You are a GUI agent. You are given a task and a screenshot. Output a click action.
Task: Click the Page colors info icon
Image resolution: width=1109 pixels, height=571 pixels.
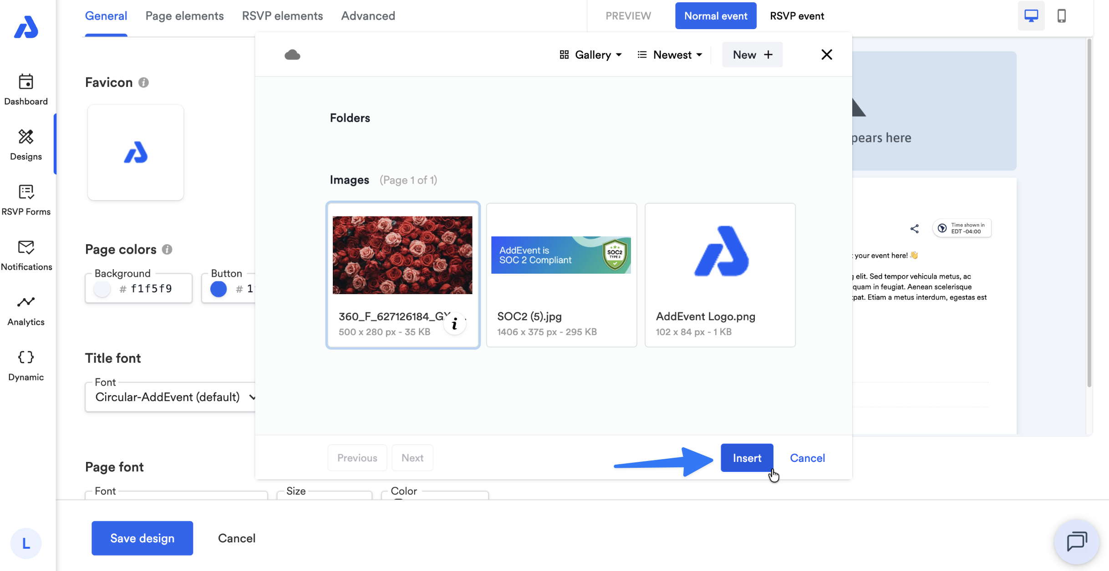tap(167, 249)
